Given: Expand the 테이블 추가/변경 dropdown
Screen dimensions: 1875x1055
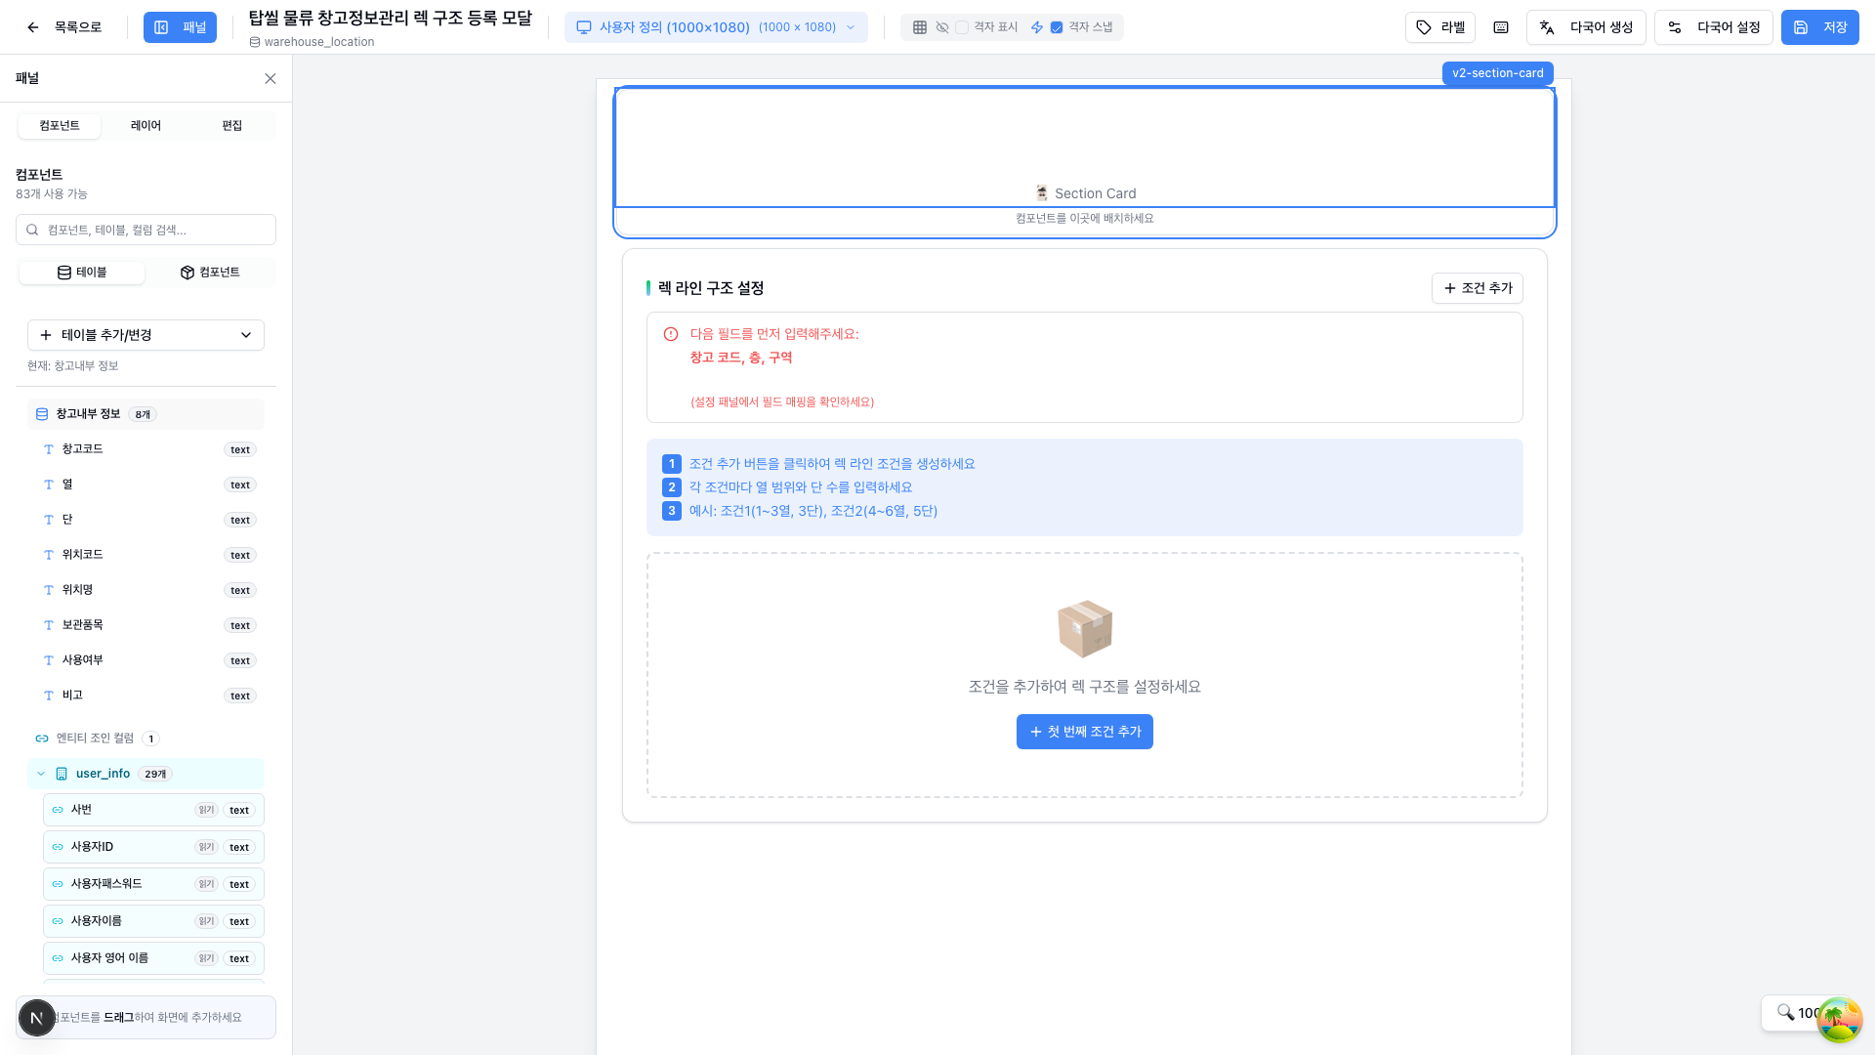Looking at the screenshot, I should click(146, 335).
